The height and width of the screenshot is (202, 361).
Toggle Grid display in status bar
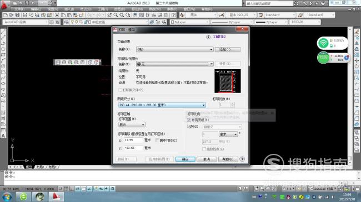pyautogui.click(x=66, y=189)
